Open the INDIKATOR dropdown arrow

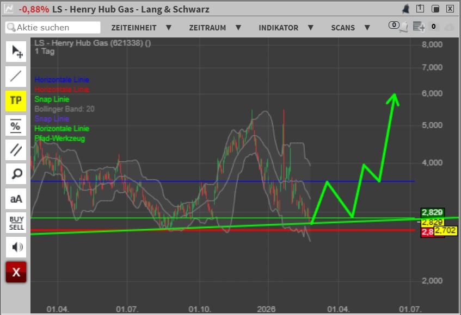(x=310, y=28)
